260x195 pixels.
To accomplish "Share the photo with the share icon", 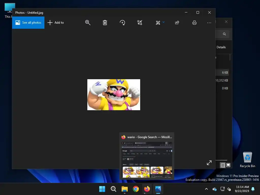I will pyautogui.click(x=177, y=23).
